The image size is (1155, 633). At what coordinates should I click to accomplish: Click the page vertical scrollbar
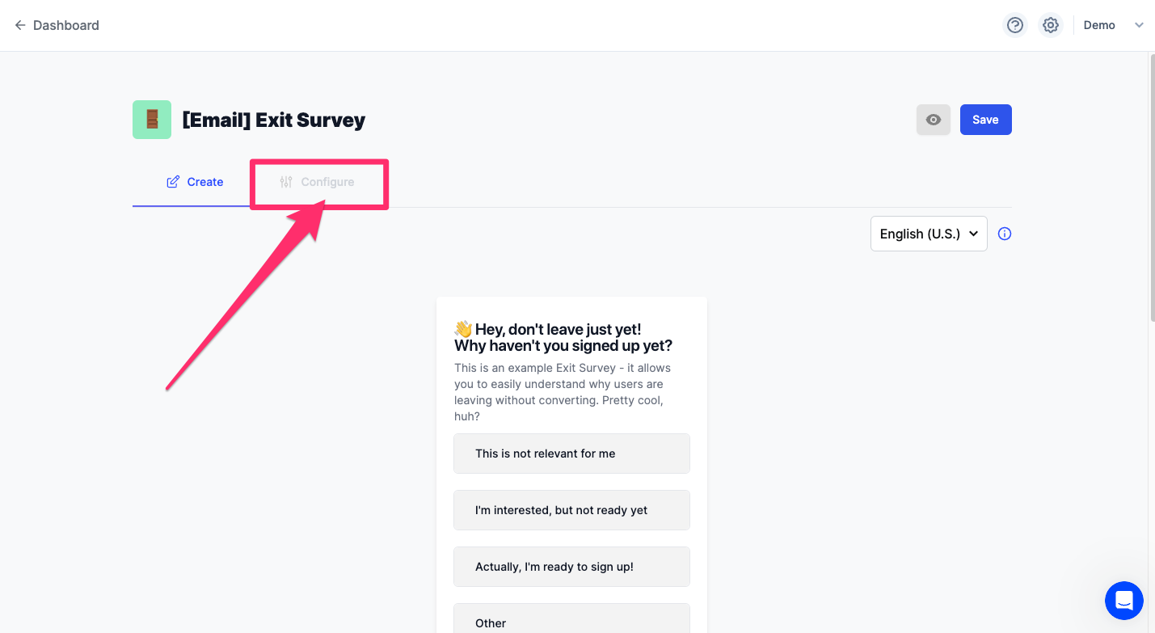(x=1151, y=188)
